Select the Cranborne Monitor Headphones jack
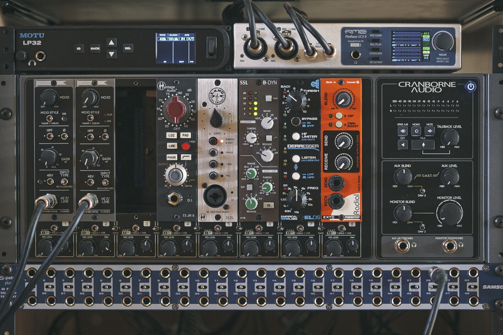This screenshot has height=335, width=503. (x=449, y=246)
